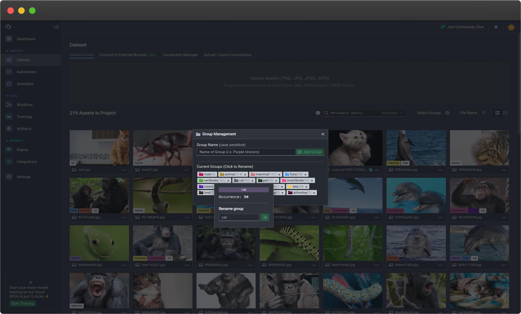The height and width of the screenshot is (314, 521).
Task: Click the Automation icon in sidebar
Action: pos(9,72)
